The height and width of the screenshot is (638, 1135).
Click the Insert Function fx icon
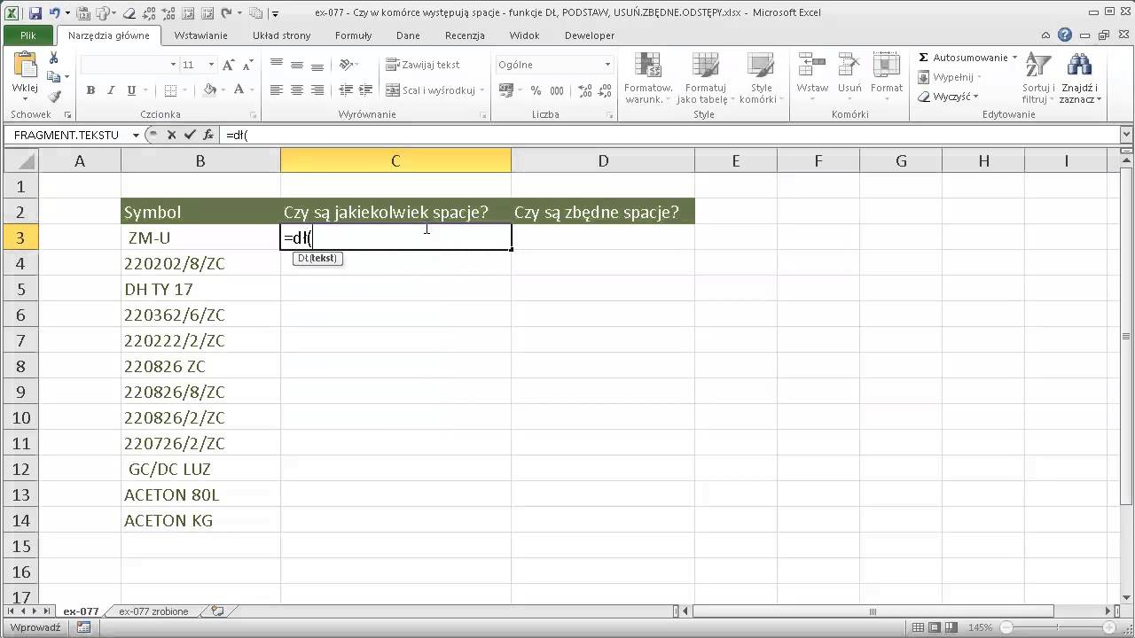point(208,135)
